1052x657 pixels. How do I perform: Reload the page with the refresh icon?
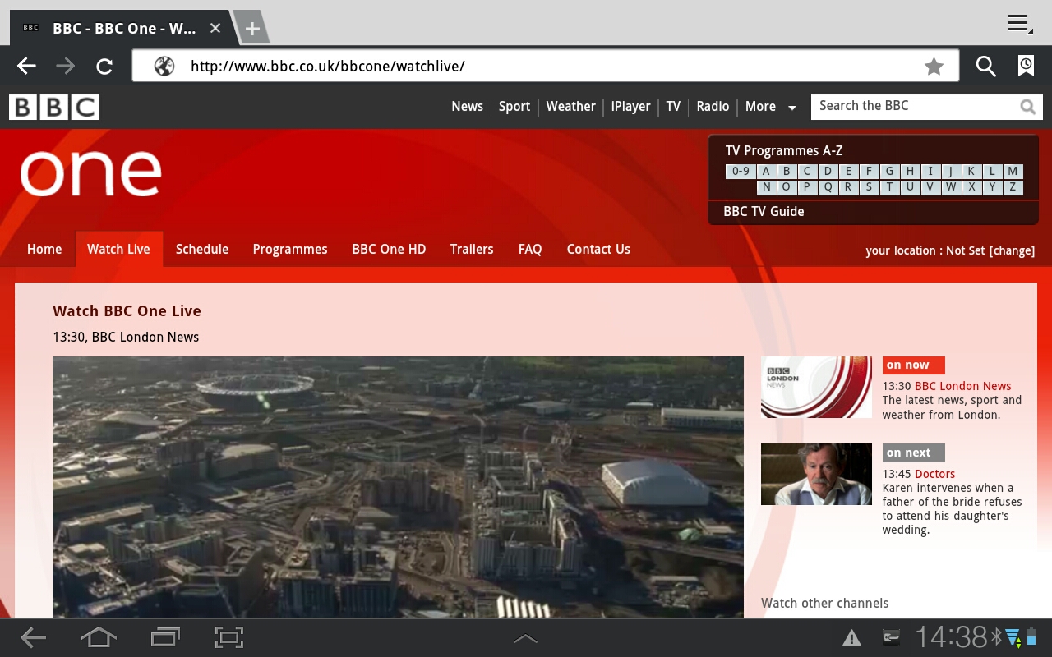[104, 67]
